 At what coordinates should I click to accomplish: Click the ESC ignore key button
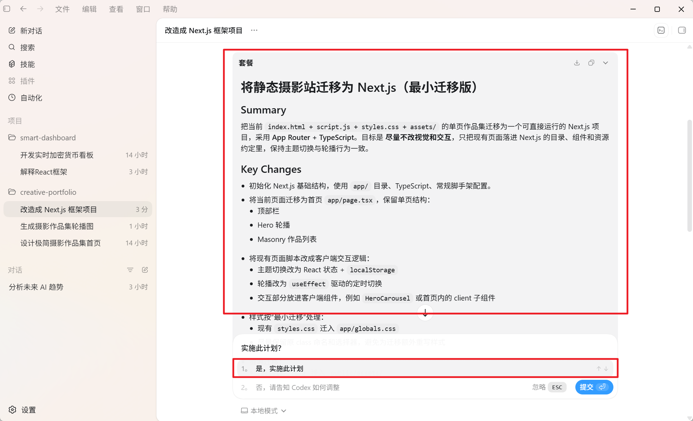[557, 387]
